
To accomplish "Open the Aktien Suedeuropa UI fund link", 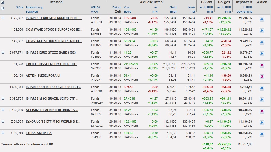I will coord(43,75).
